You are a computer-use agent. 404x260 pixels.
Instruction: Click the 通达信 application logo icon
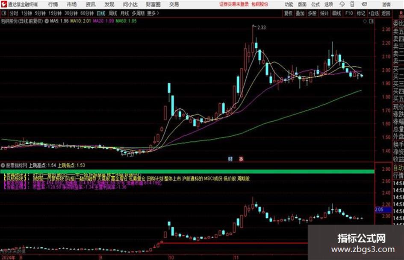[3, 4]
